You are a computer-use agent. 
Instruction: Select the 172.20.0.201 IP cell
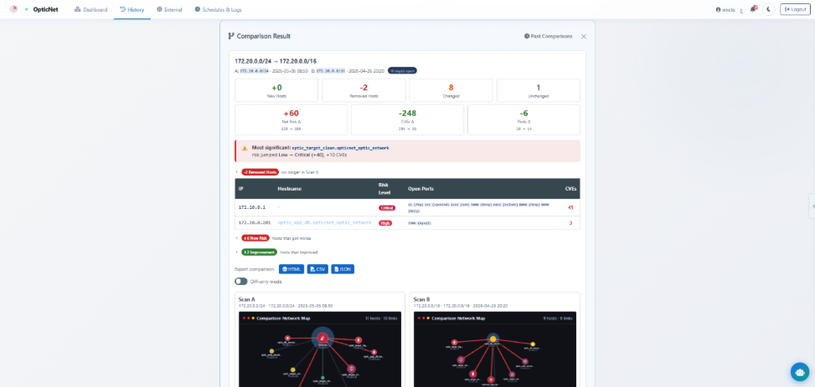[254, 222]
